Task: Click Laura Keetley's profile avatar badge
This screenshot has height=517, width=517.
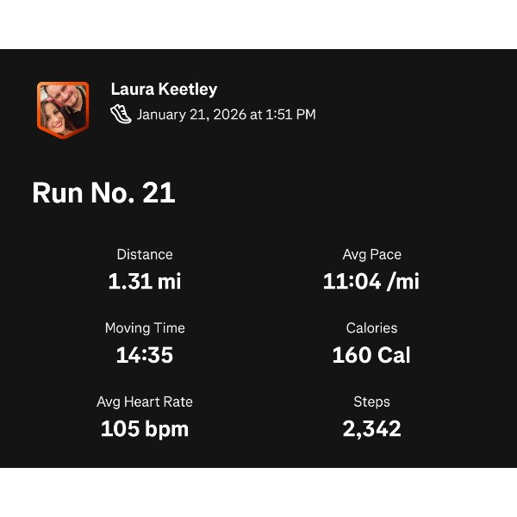Action: 62,109
